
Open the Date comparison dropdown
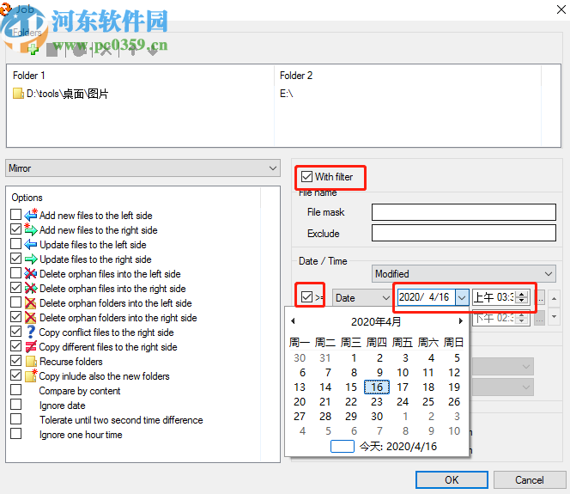(361, 298)
